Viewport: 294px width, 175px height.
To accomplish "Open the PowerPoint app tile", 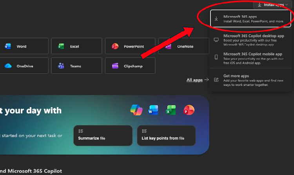I will click(x=130, y=46).
